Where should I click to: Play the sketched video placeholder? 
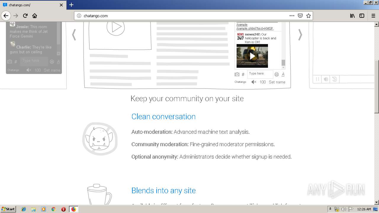click(x=115, y=27)
